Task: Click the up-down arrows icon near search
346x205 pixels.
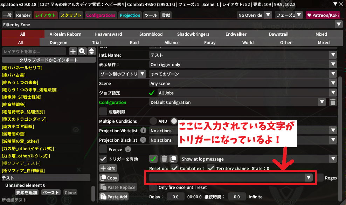Action: point(91,51)
